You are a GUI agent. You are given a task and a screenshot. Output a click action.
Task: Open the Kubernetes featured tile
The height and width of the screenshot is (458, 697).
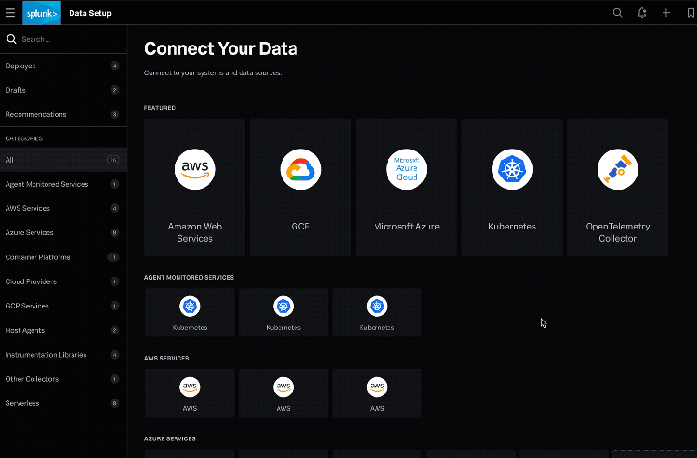coord(512,187)
